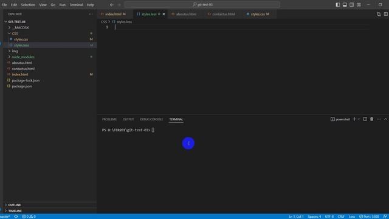Maximize the panel with the chevron up
Image resolution: width=389 pixels, height=219 pixels.
point(385,119)
